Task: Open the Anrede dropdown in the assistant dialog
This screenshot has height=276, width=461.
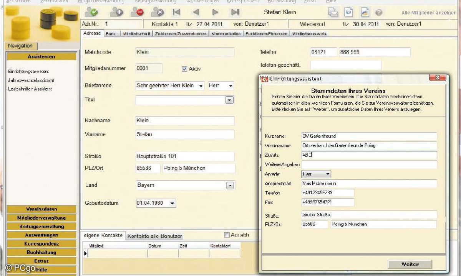Action: point(328,174)
